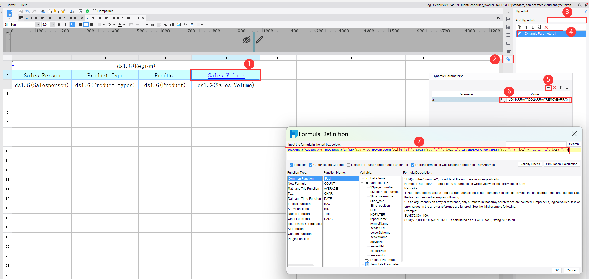The width and height of the screenshot is (589, 279).
Task: Click the copy icon in Hyperlink list toolbar
Action: point(520,27)
